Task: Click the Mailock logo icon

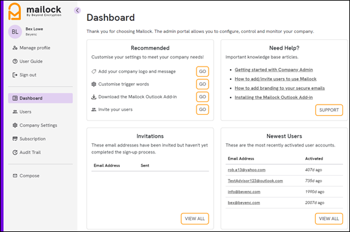Action: coord(15,11)
